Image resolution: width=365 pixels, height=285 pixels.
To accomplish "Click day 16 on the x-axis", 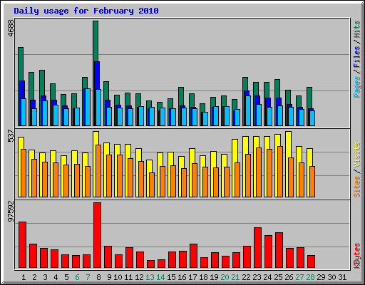I will [182, 277].
